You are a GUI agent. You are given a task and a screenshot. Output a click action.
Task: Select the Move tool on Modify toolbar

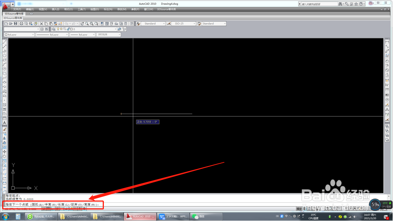4,152
